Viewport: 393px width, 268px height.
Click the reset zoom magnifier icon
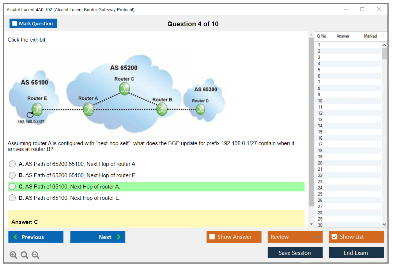point(24,255)
